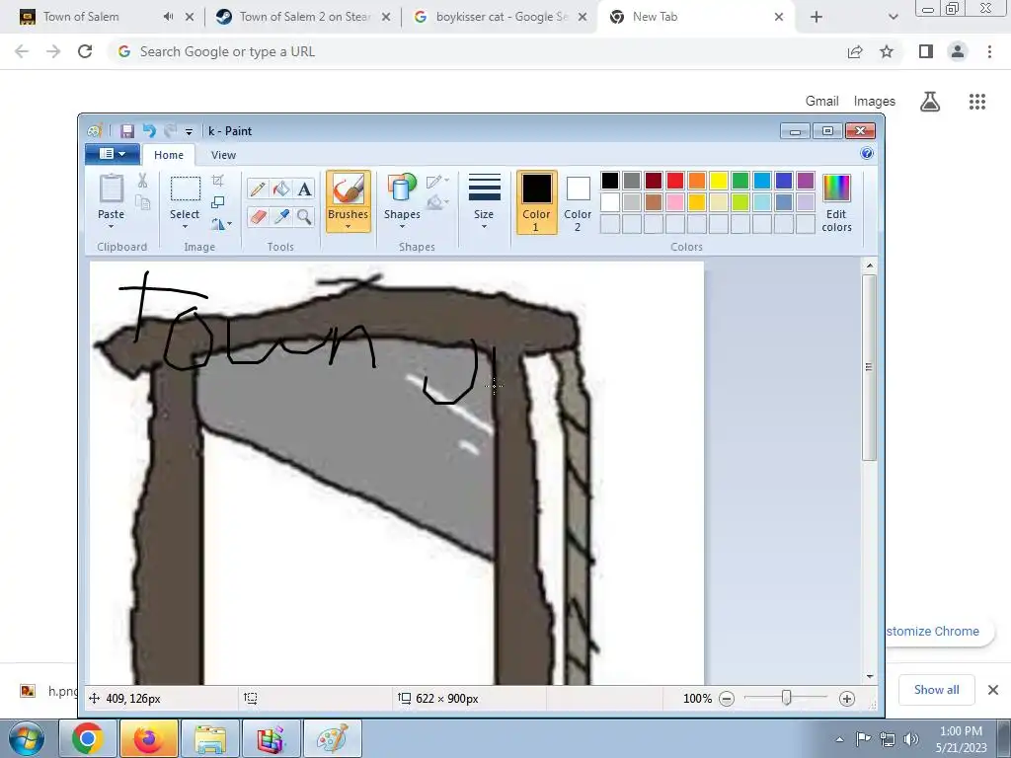Open the Windows Start menu orb
Viewport: 1011px width, 758px height.
coord(27,738)
